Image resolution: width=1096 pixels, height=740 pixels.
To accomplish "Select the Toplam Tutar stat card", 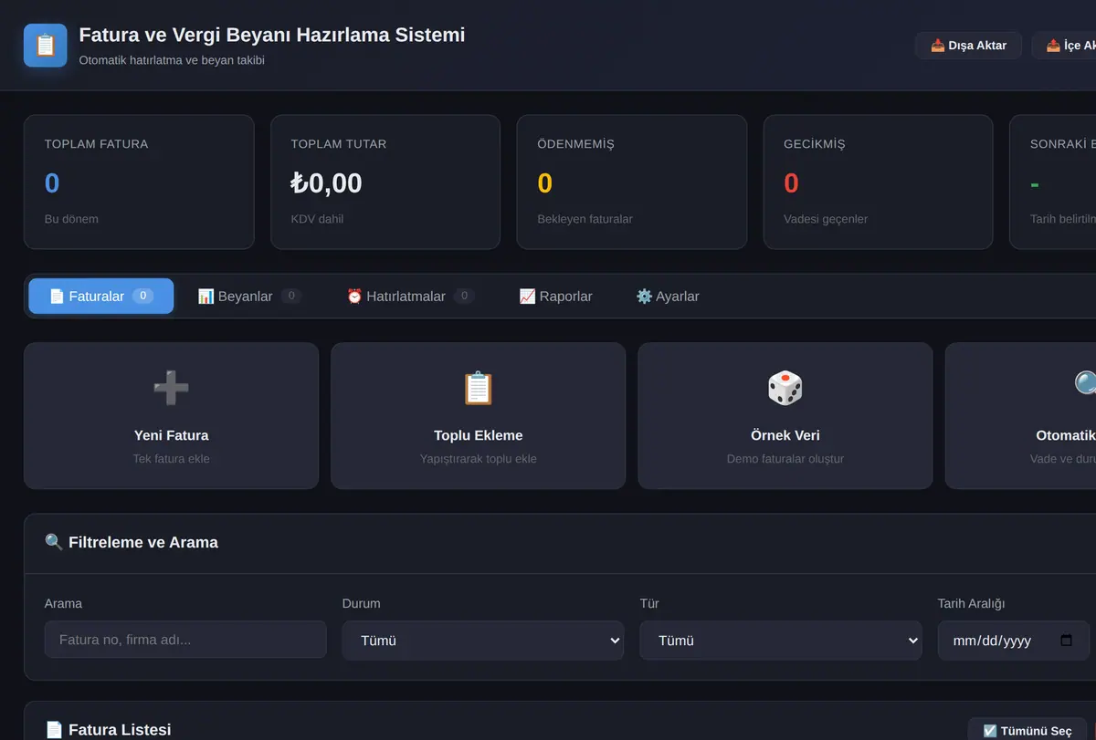I will 385,182.
